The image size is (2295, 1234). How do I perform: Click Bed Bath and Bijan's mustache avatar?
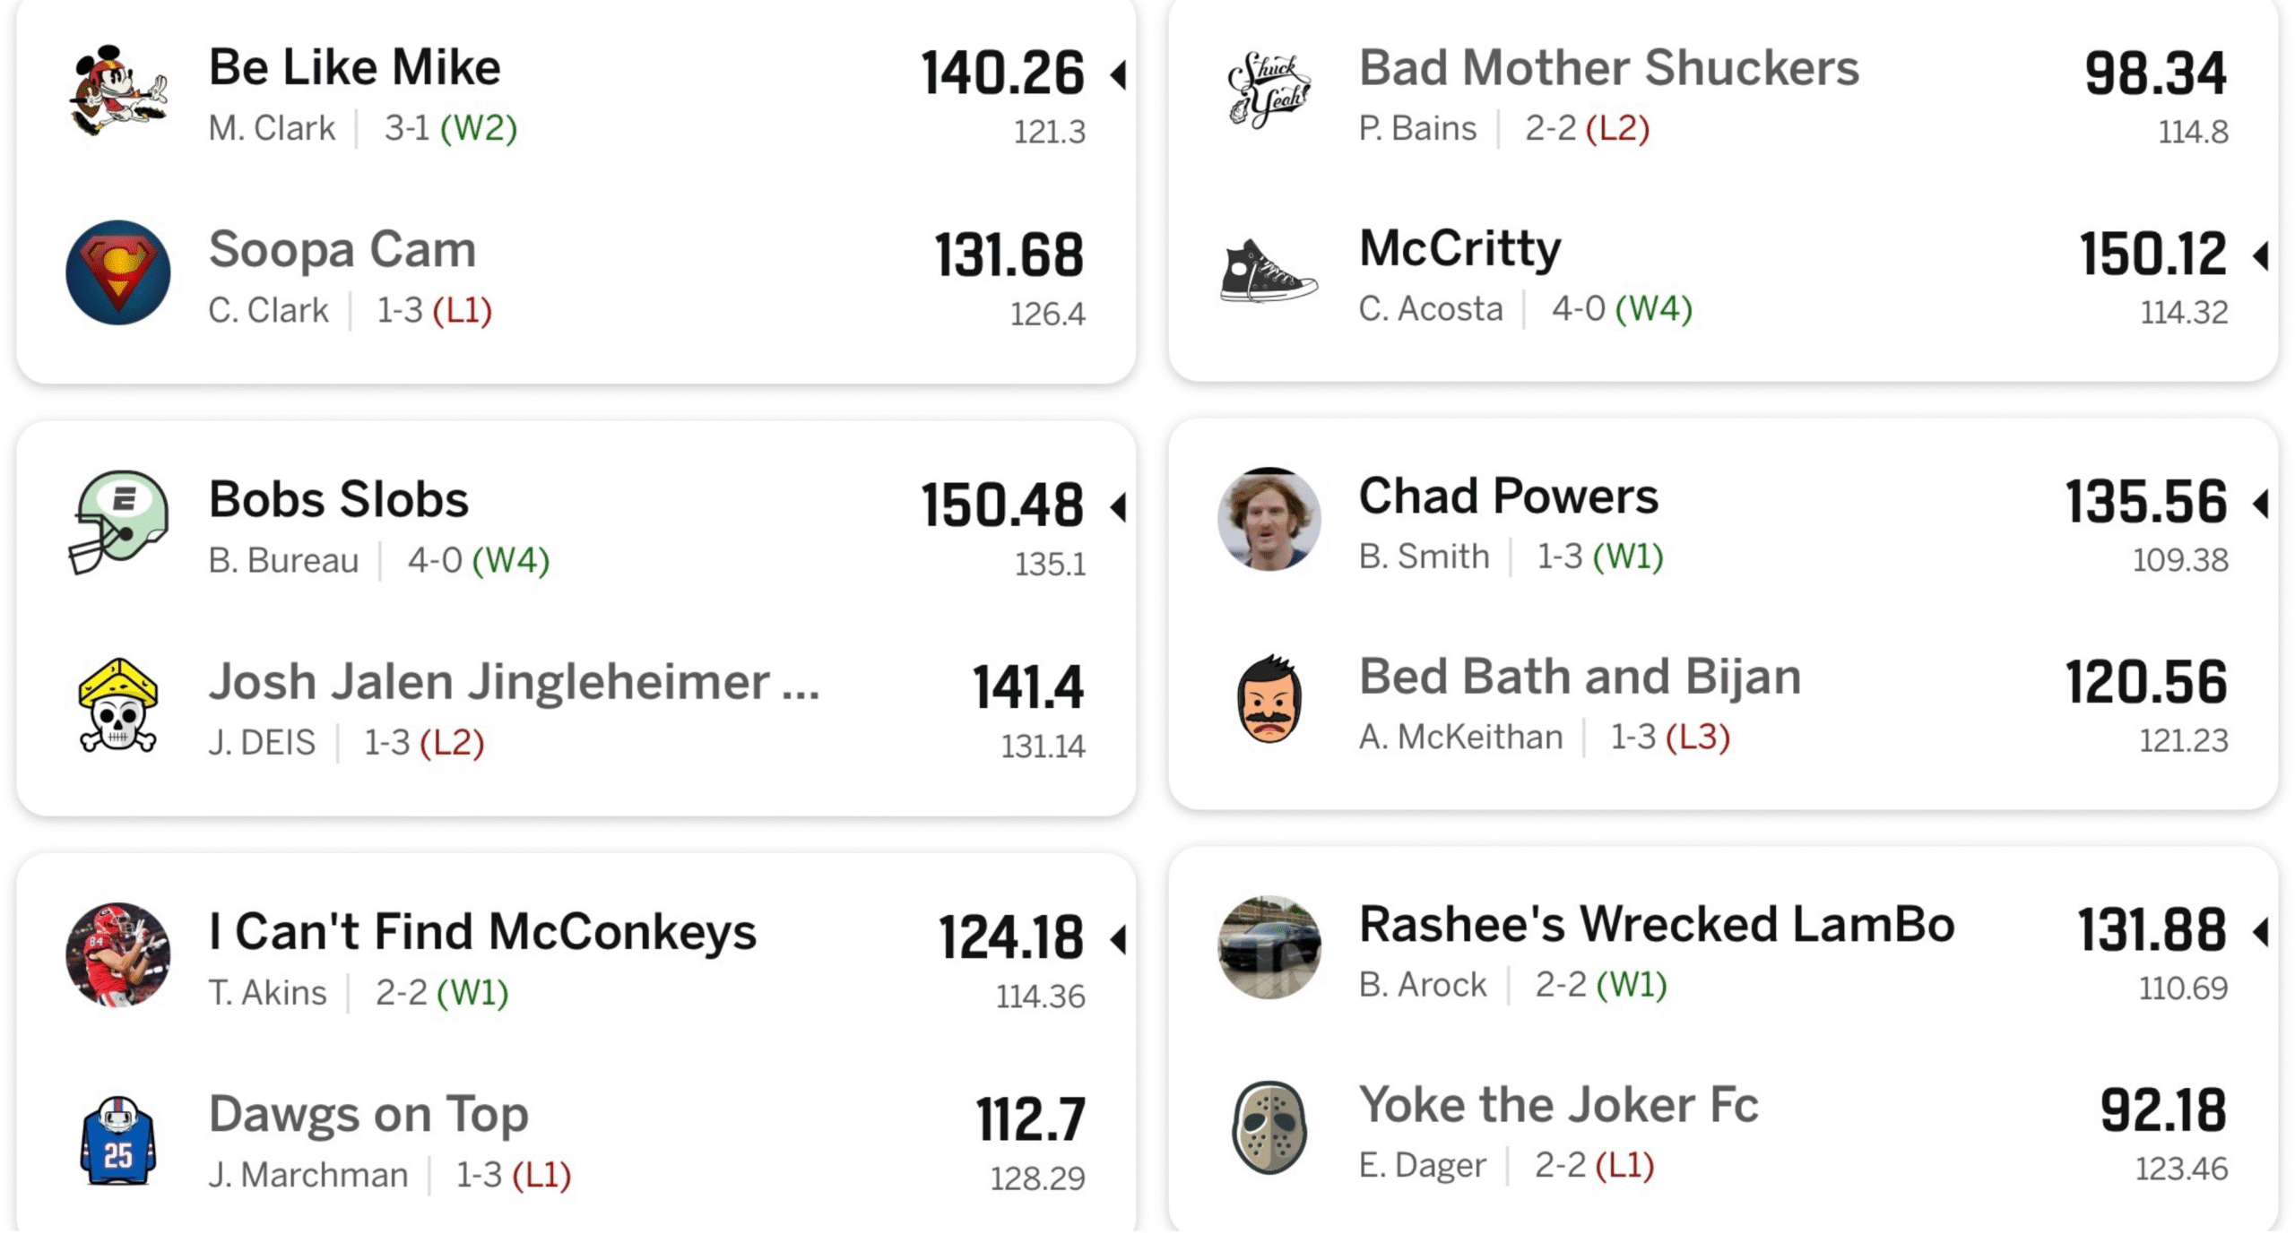(1269, 700)
